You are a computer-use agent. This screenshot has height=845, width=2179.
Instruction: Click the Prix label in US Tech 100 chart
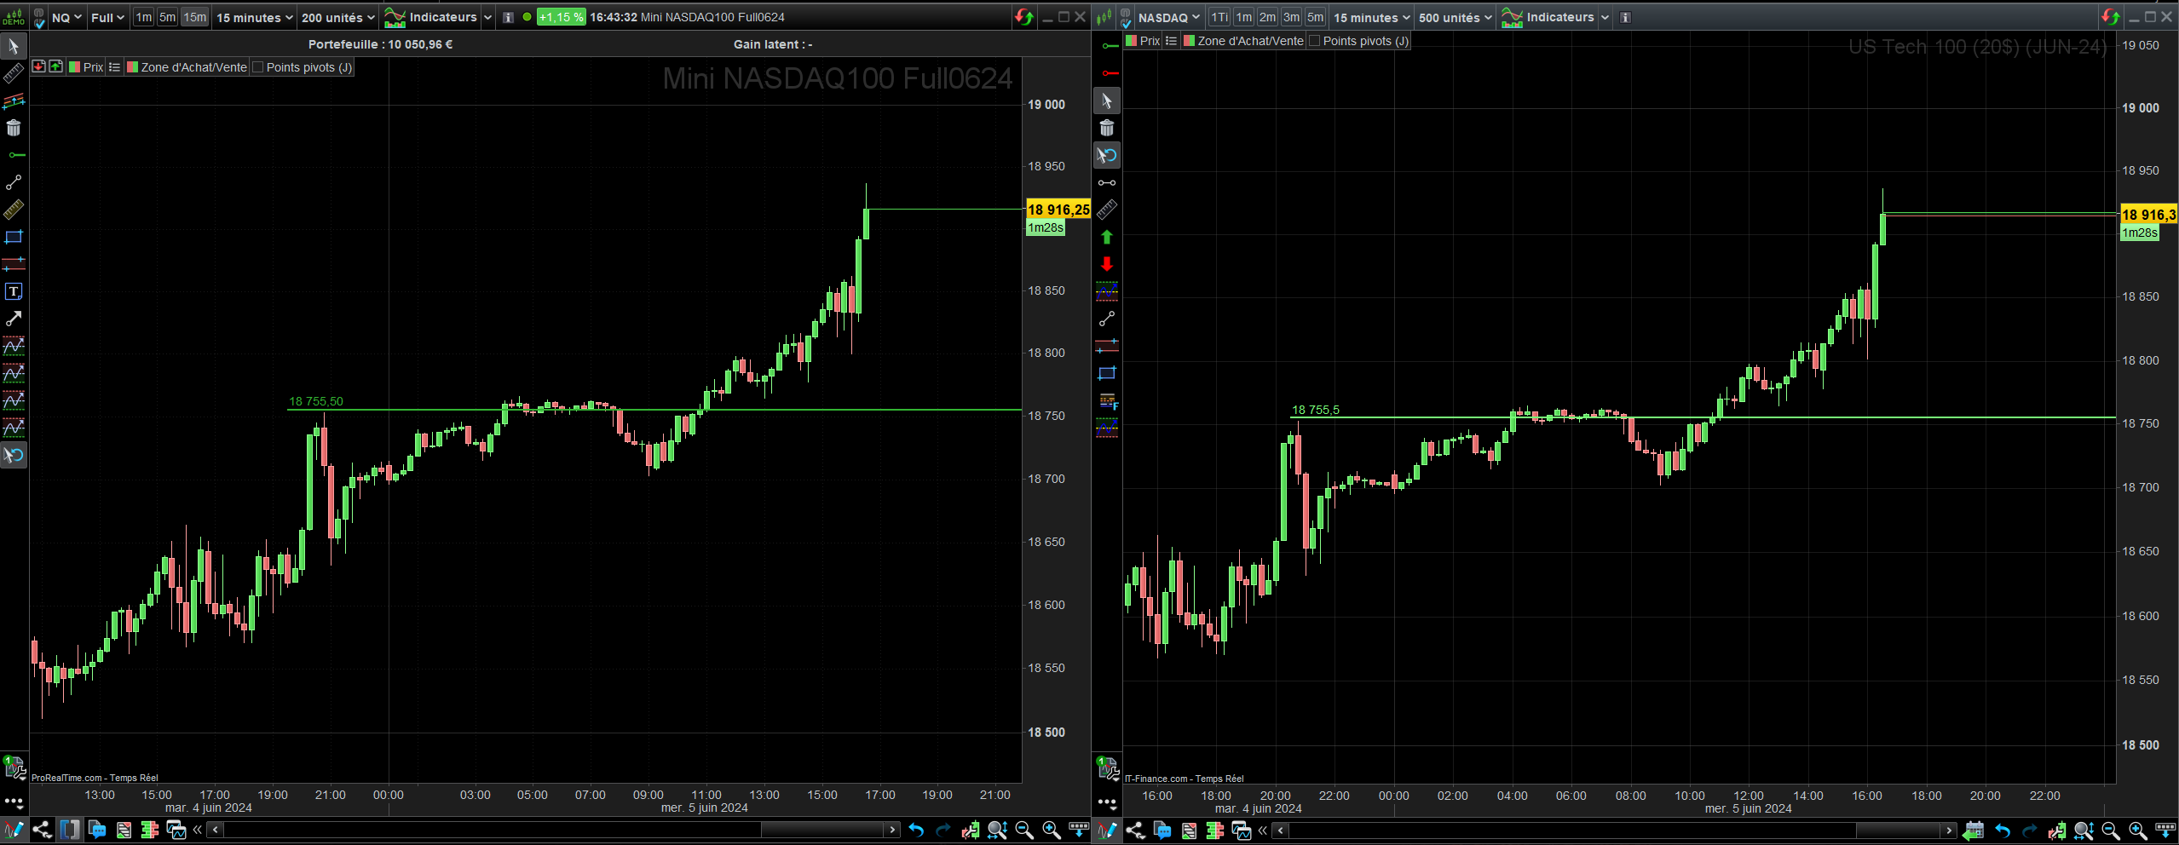pos(1150,41)
